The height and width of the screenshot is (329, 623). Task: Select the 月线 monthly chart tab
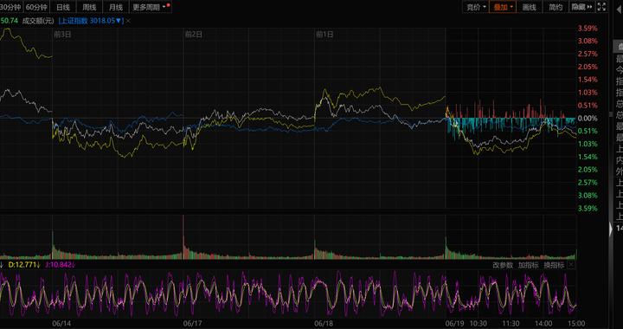click(116, 7)
